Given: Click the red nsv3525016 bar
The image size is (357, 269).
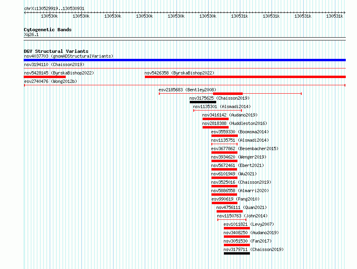Looking at the screenshot, I should coord(224,186).
